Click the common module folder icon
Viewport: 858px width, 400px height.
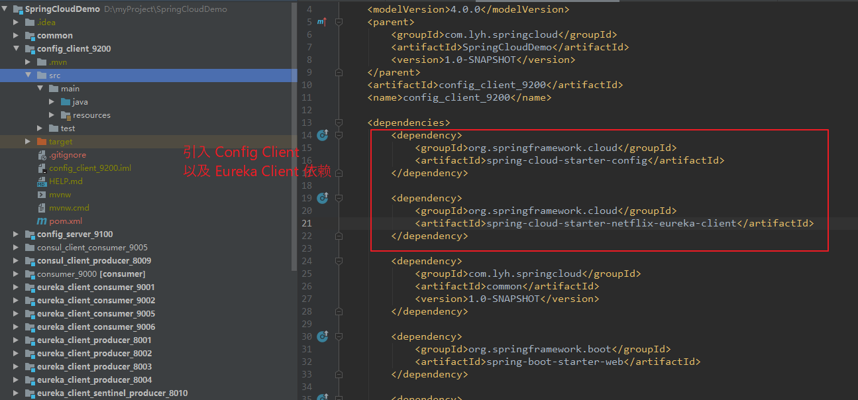(30, 36)
